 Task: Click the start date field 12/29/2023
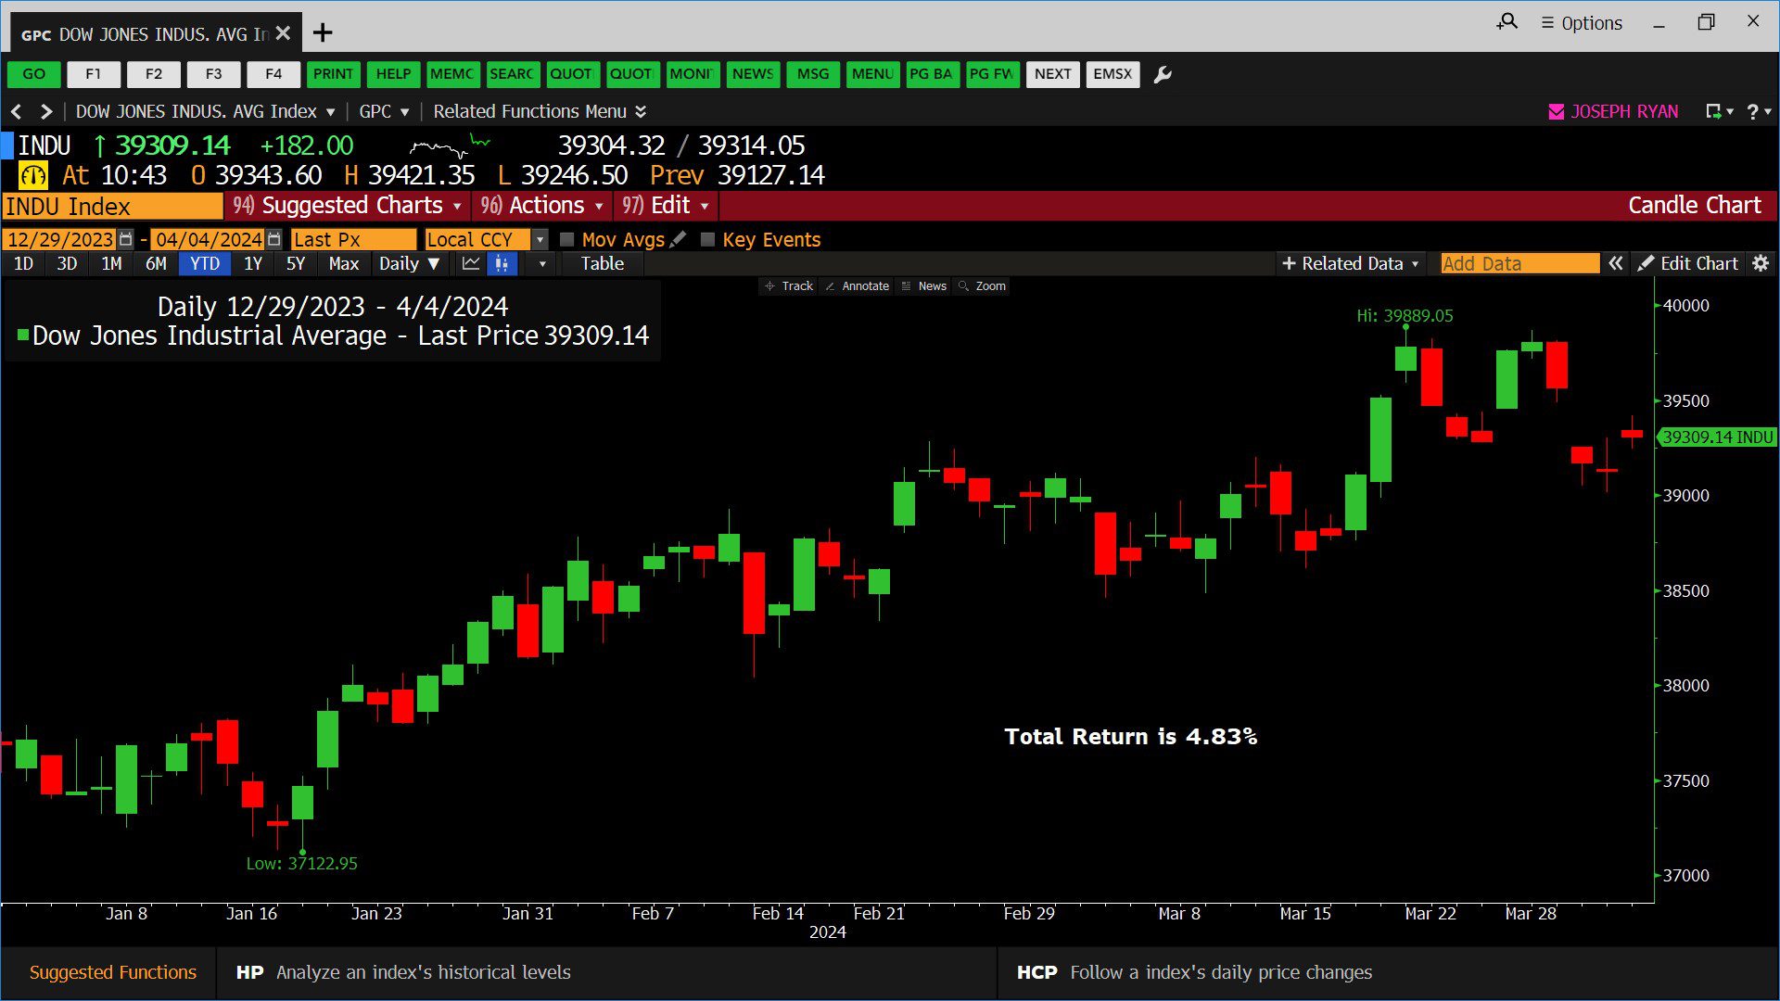click(x=59, y=239)
